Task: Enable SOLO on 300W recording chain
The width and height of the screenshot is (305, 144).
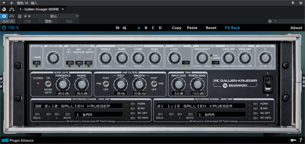Action: tap(160, 114)
